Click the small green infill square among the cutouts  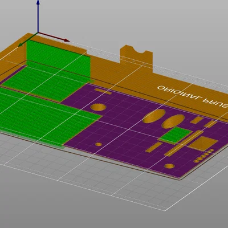point(175,135)
